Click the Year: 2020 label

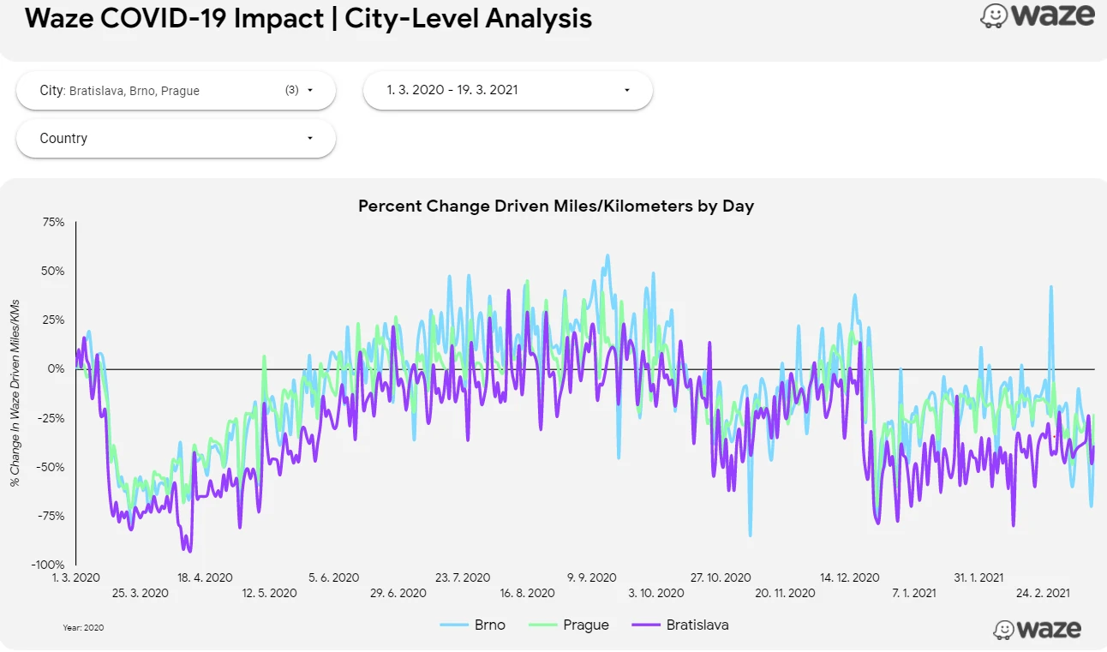point(83,628)
